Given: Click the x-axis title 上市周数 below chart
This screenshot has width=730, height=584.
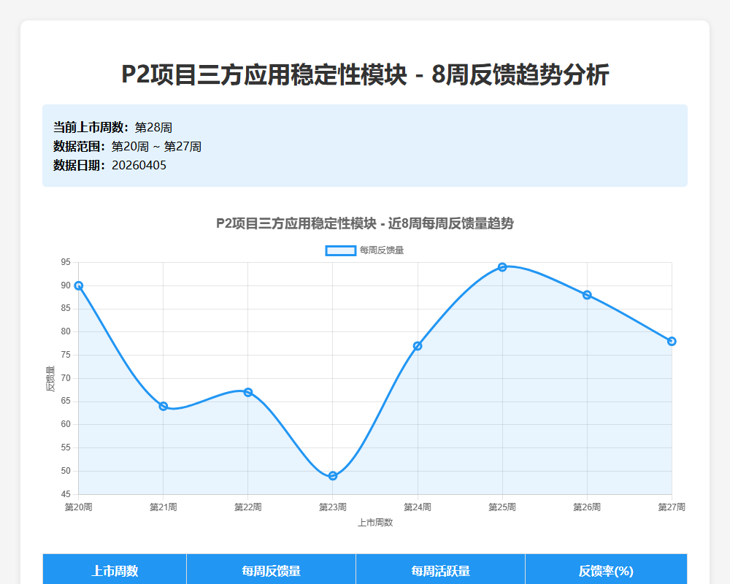Looking at the screenshot, I should (375, 523).
